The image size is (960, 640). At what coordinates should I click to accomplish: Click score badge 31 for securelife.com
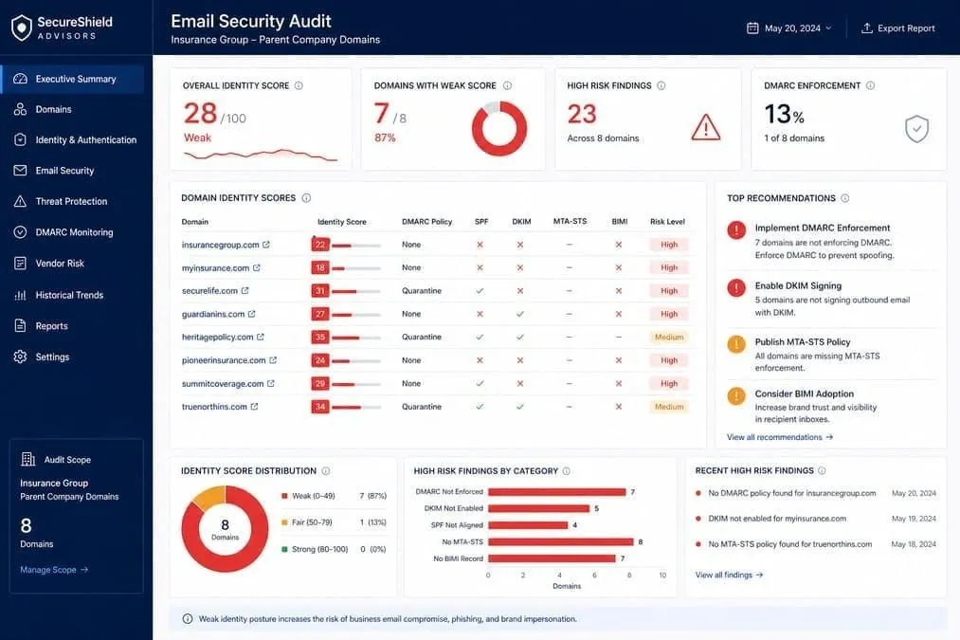click(320, 290)
